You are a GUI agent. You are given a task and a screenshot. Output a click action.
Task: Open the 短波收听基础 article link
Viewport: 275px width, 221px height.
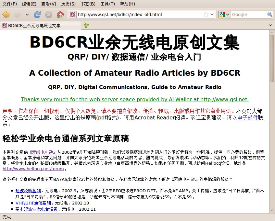28,191
